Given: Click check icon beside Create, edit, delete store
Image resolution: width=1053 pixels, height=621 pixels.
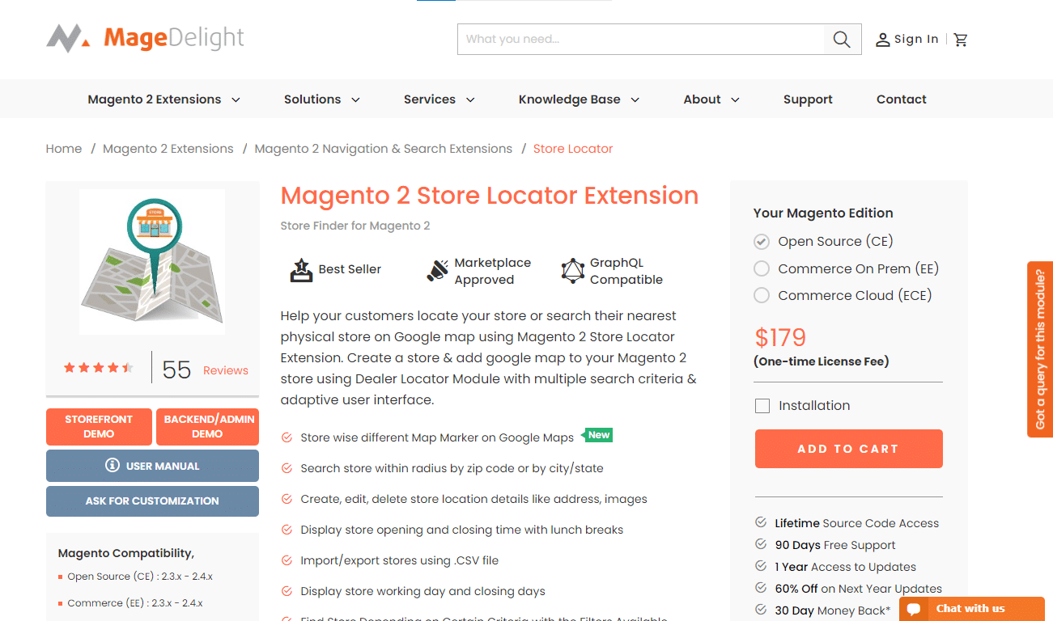Looking at the screenshot, I should (287, 499).
